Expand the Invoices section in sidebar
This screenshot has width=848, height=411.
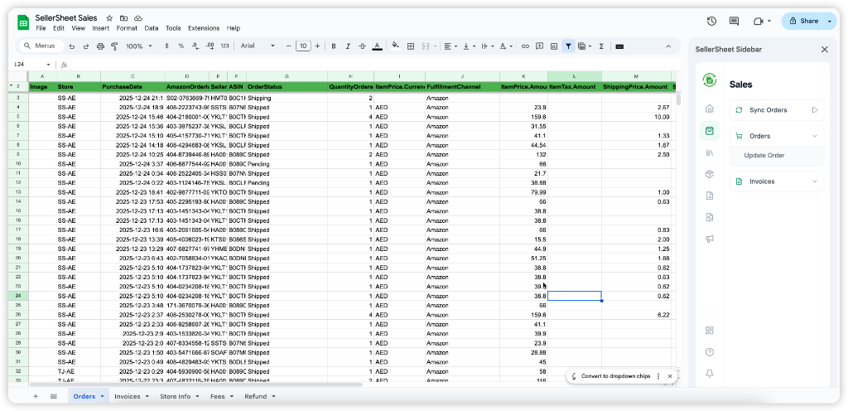[x=815, y=181]
